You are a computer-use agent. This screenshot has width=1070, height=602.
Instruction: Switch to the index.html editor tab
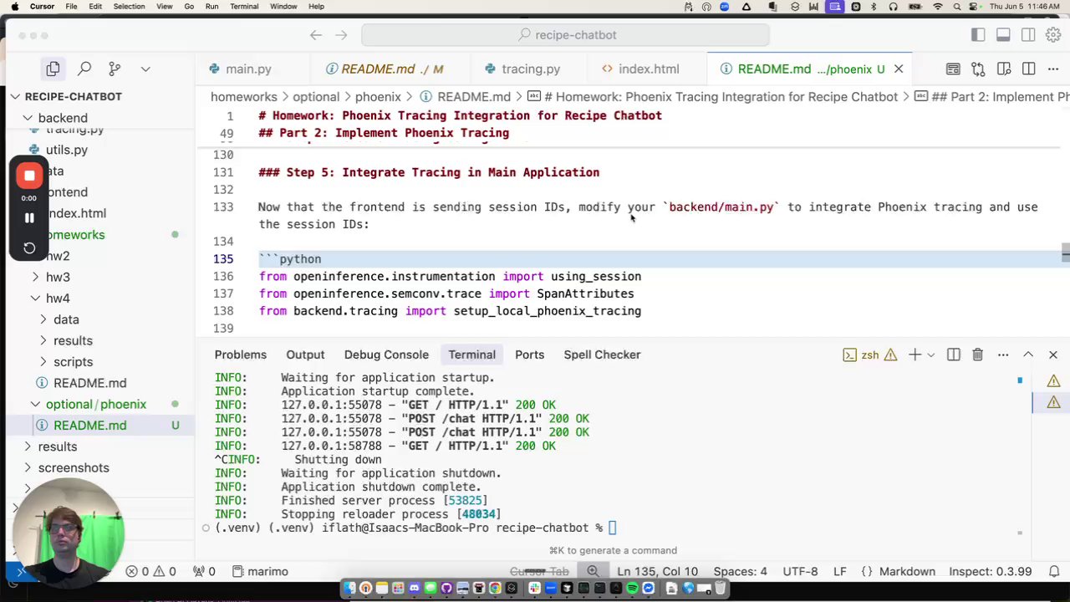pos(649,69)
